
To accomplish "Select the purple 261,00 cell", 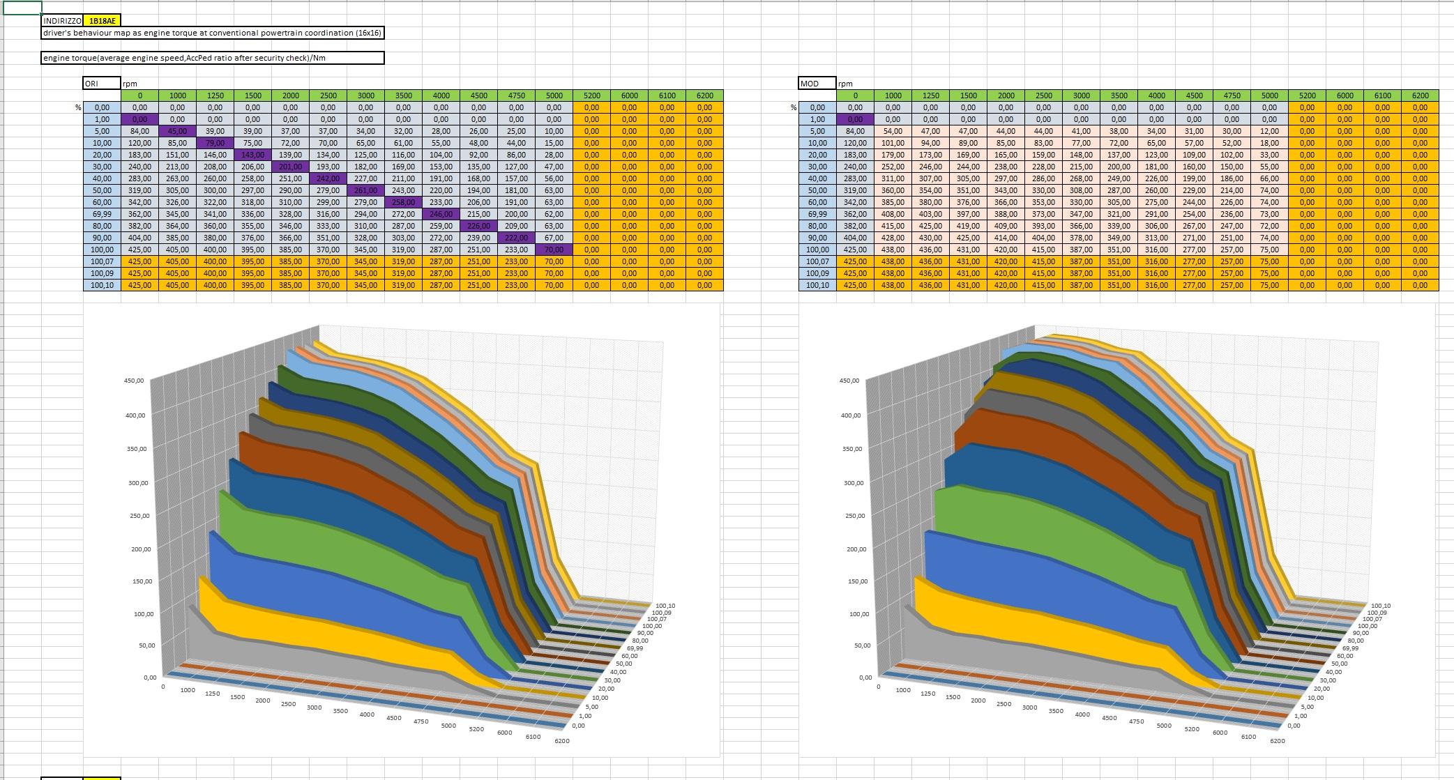I will point(365,190).
